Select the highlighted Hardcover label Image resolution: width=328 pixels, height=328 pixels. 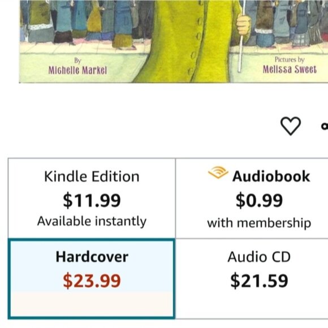pos(92,257)
